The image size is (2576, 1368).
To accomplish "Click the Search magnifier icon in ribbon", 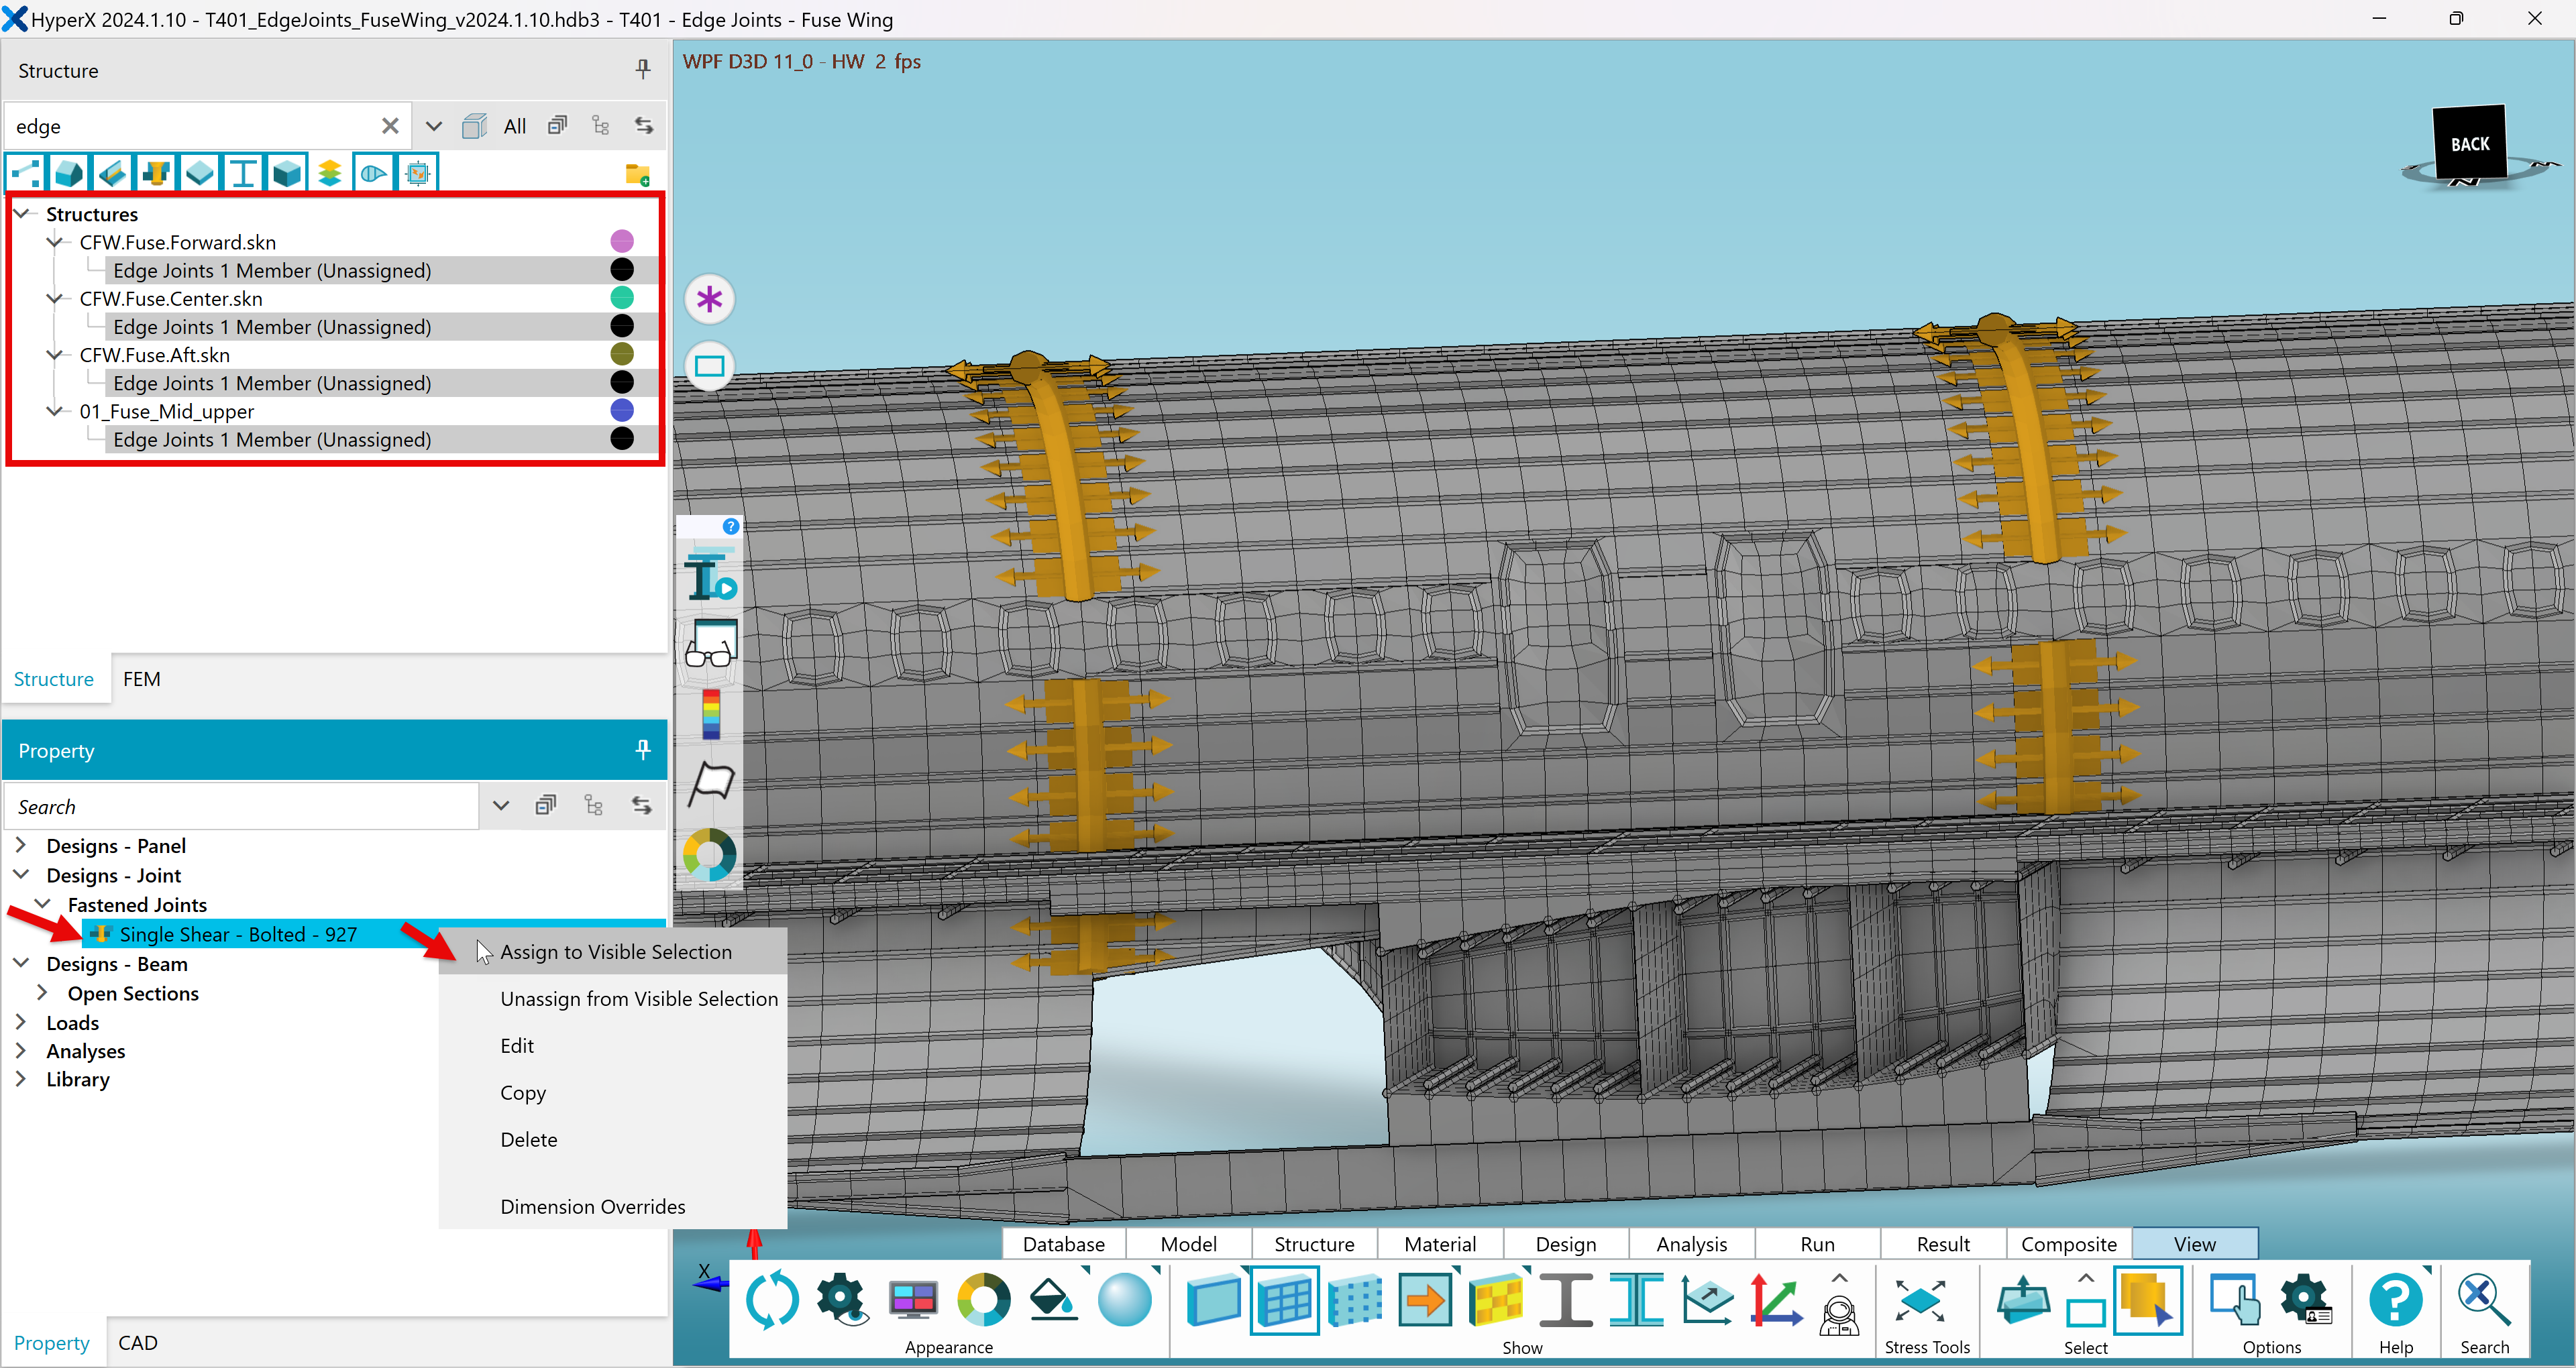I will tap(2484, 1300).
